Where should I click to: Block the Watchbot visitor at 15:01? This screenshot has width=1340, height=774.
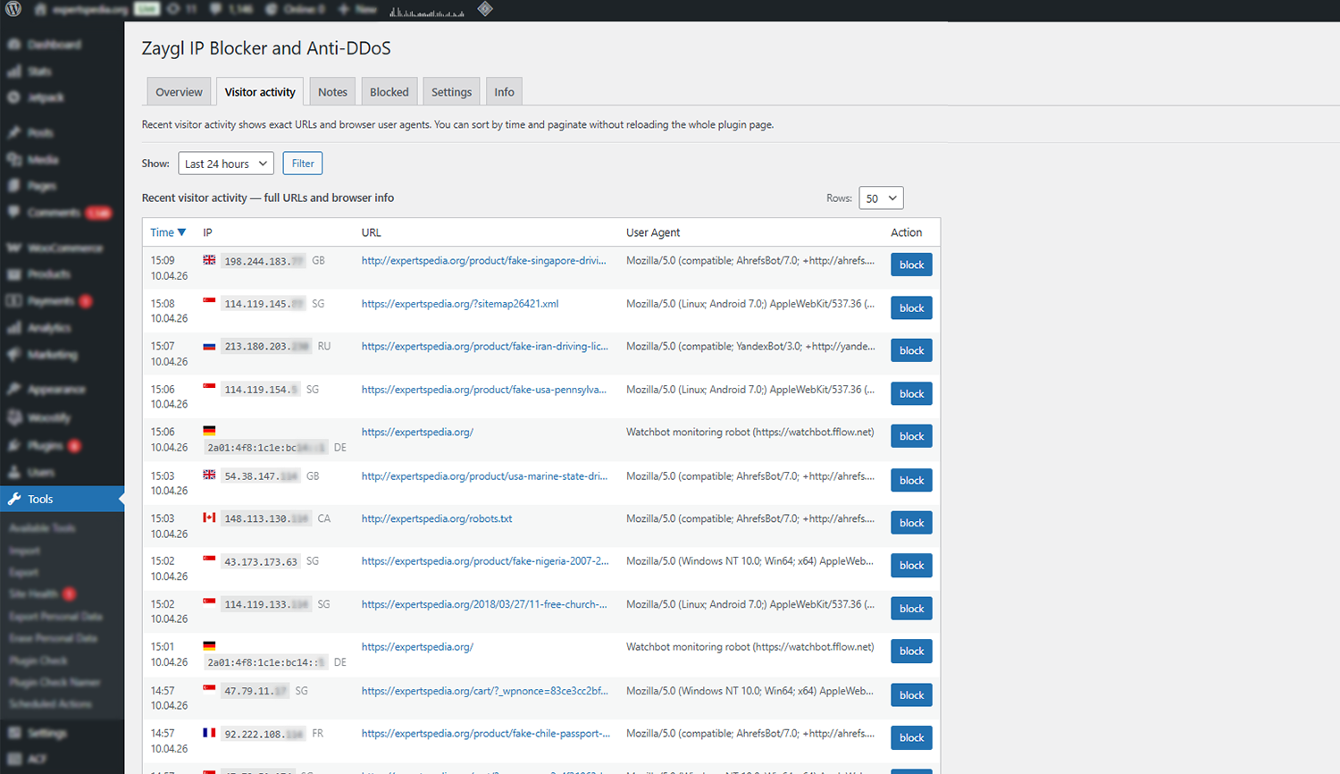click(911, 651)
